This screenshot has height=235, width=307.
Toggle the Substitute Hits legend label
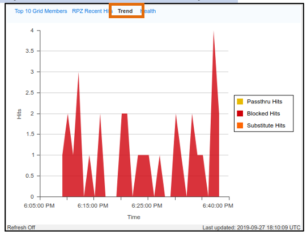266,125
